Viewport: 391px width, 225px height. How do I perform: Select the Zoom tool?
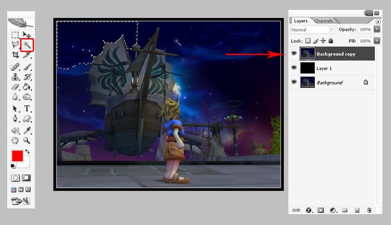pyautogui.click(x=27, y=141)
